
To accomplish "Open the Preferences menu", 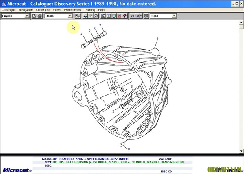I will click(x=72, y=10).
